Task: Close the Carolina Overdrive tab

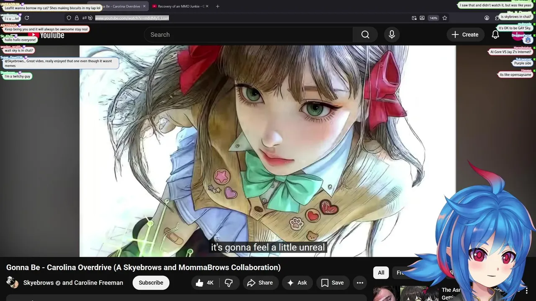Action: point(144,6)
